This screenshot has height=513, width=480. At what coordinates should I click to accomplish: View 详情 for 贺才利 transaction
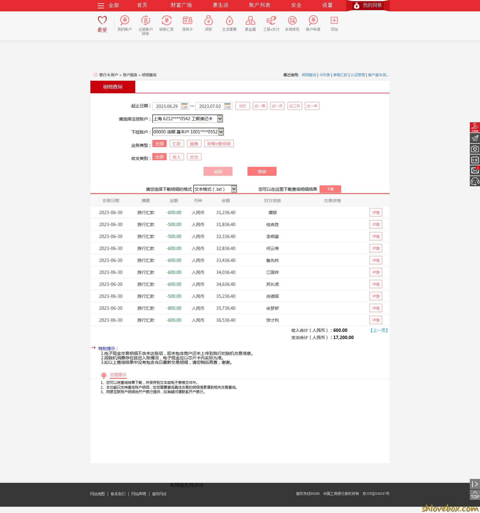376,320
